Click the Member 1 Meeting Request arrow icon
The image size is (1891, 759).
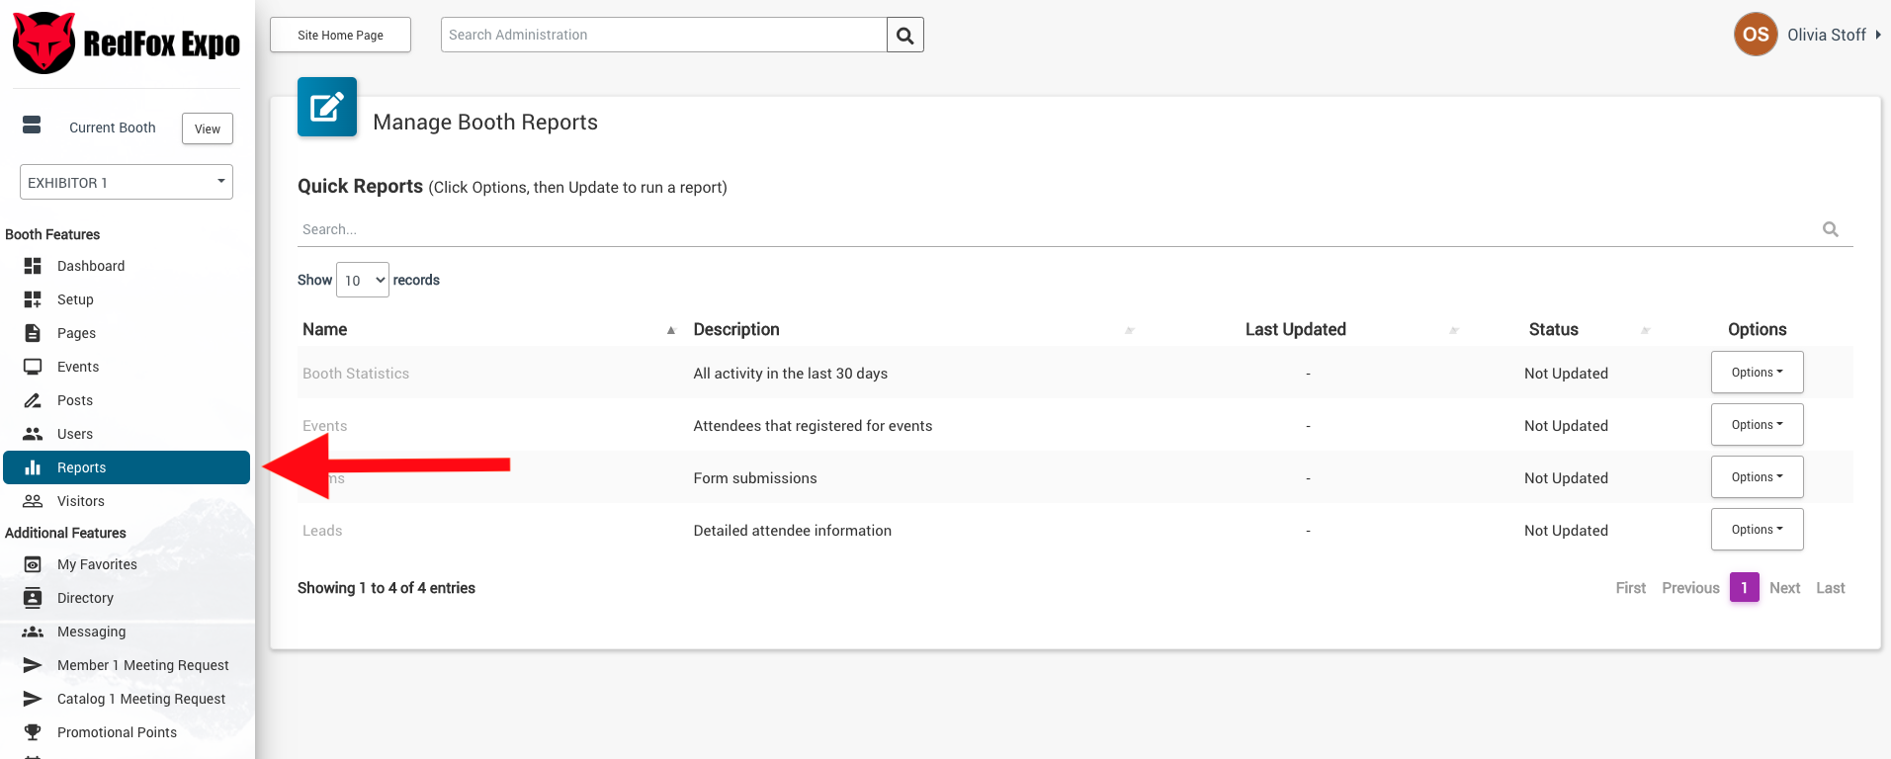point(33,665)
